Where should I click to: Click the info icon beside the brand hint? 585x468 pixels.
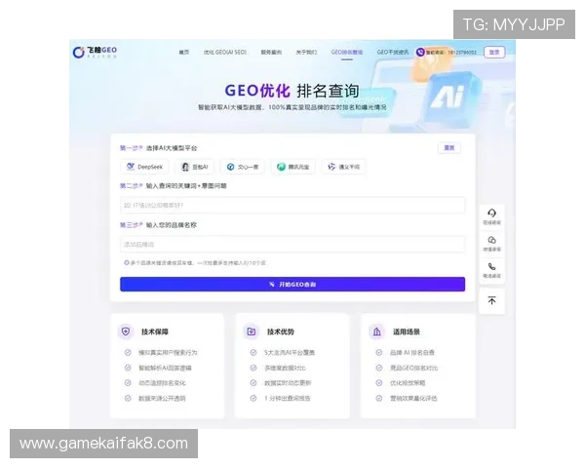[x=127, y=262]
